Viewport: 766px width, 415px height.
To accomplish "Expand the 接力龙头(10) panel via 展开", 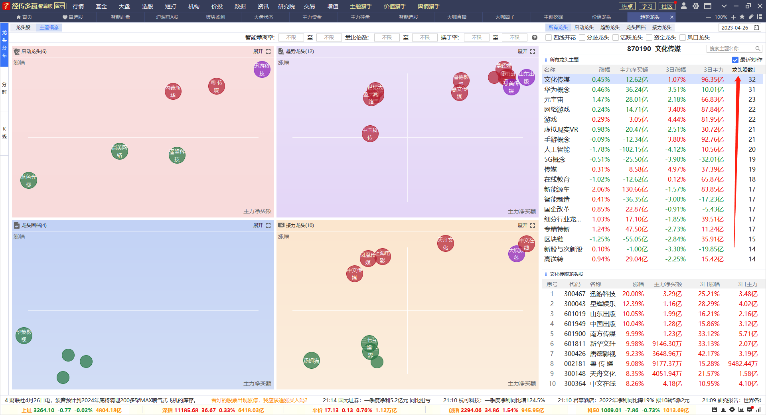I will click(x=522, y=225).
